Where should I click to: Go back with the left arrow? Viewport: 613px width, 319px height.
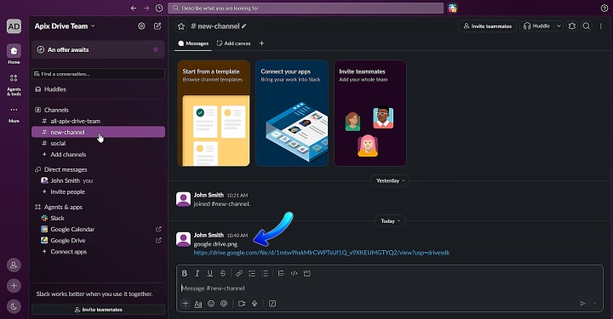pos(134,8)
